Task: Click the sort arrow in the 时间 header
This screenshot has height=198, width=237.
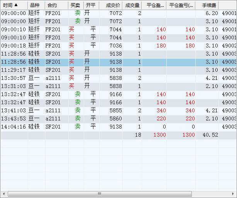Action: (16, 5)
